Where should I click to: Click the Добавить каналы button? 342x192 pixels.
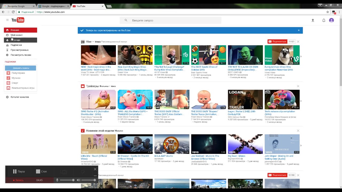point(21,68)
